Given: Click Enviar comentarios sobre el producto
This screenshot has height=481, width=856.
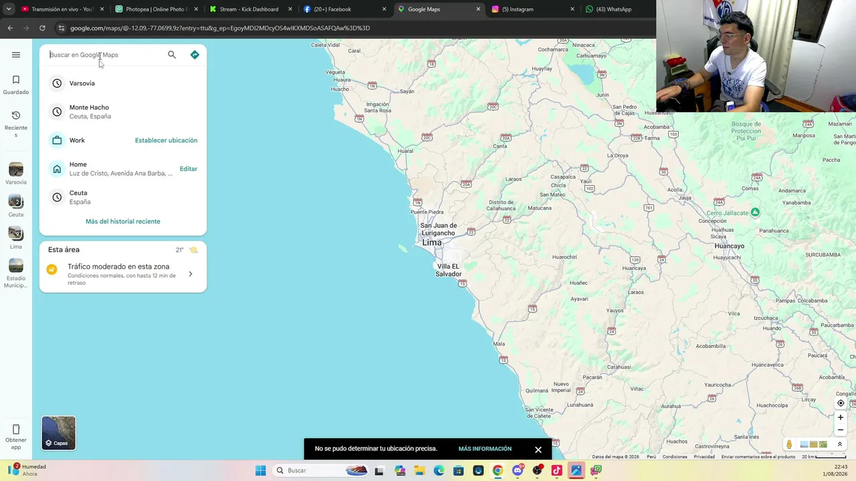Looking at the screenshot, I should 758,457.
